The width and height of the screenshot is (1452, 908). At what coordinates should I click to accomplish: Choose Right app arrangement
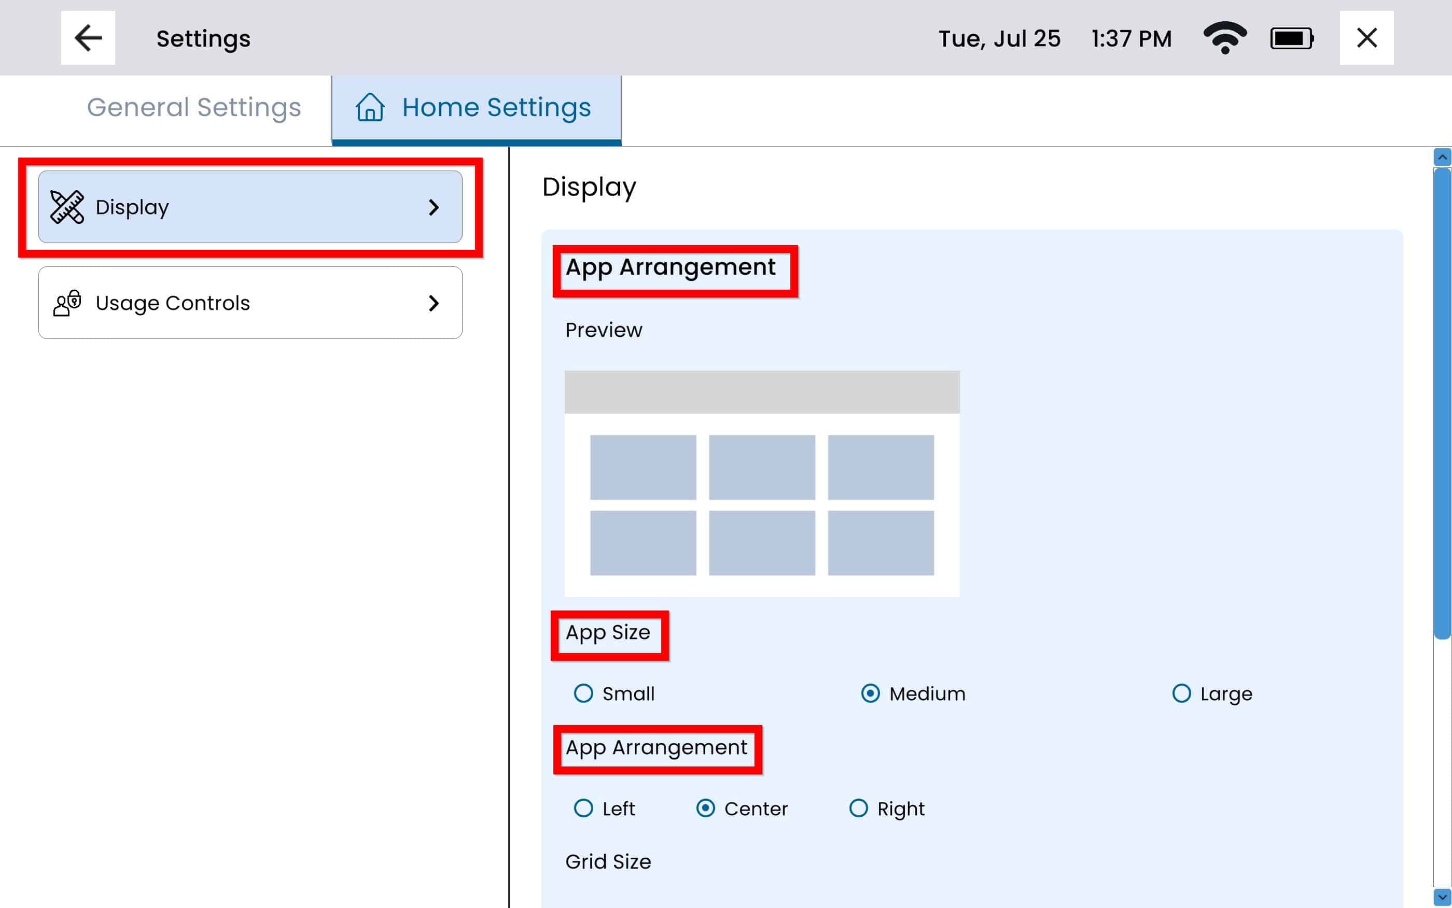pyautogui.click(x=858, y=808)
